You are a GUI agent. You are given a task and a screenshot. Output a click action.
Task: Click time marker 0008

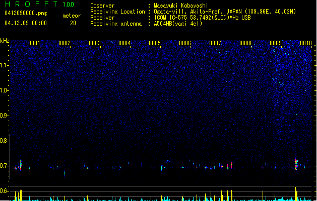[245, 43]
